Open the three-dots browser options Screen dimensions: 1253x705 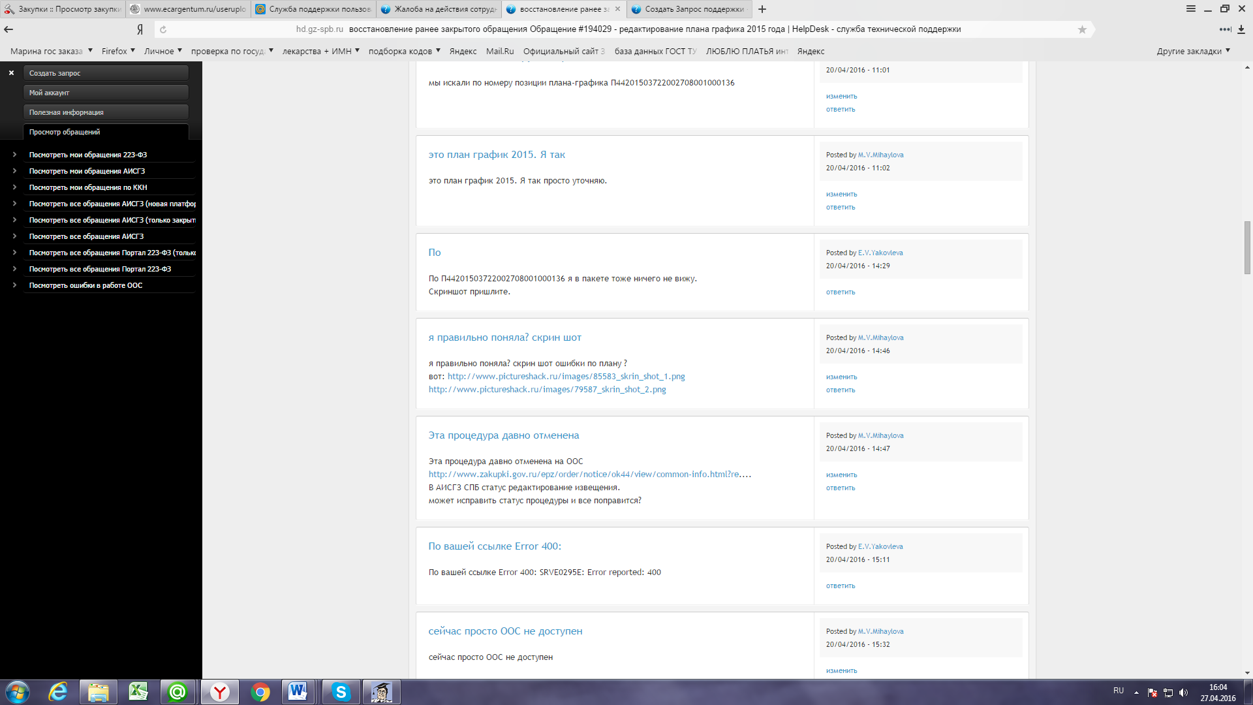[1225, 29]
